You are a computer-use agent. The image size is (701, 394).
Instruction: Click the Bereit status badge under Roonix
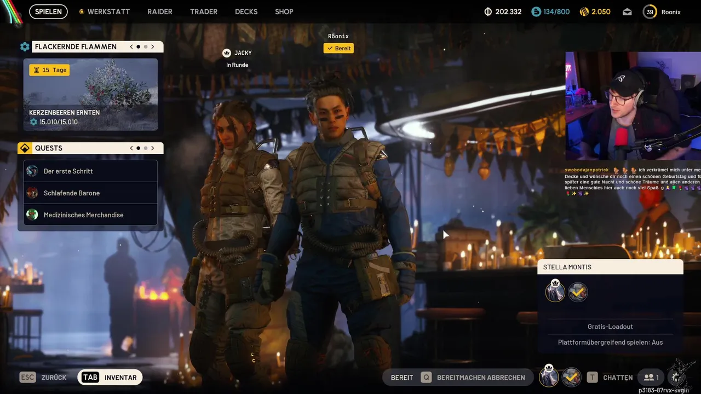click(338, 48)
